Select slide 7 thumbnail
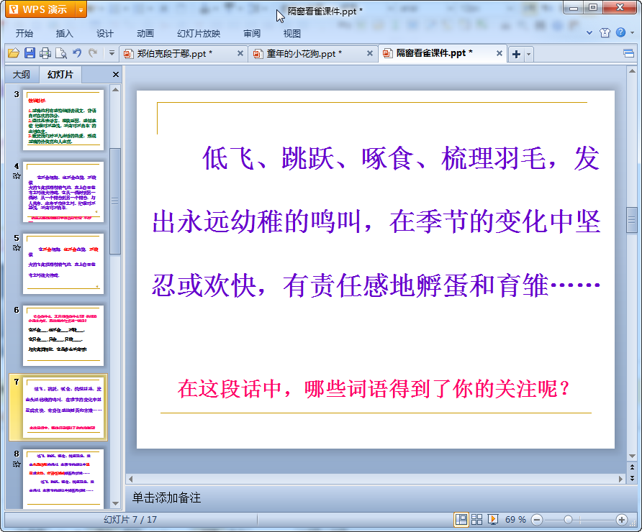The width and height of the screenshot is (642, 532). click(x=63, y=408)
